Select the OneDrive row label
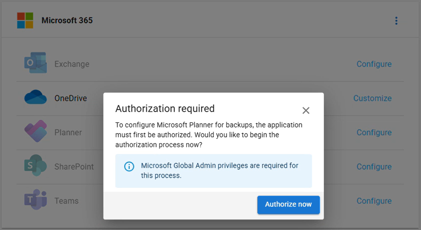 71,98
